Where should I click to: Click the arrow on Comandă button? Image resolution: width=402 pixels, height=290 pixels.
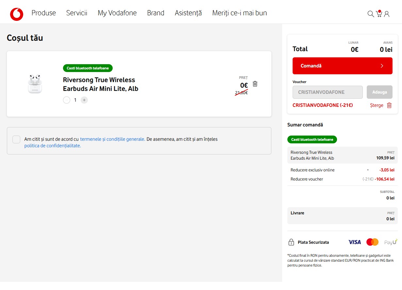pos(382,66)
